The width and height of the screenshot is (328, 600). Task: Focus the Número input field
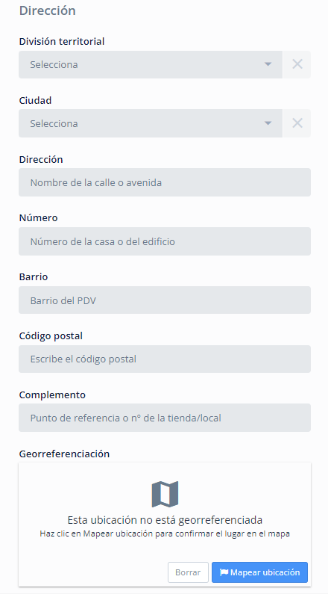click(x=165, y=241)
